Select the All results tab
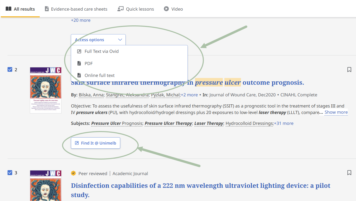The width and height of the screenshot is (356, 201). 20,9
